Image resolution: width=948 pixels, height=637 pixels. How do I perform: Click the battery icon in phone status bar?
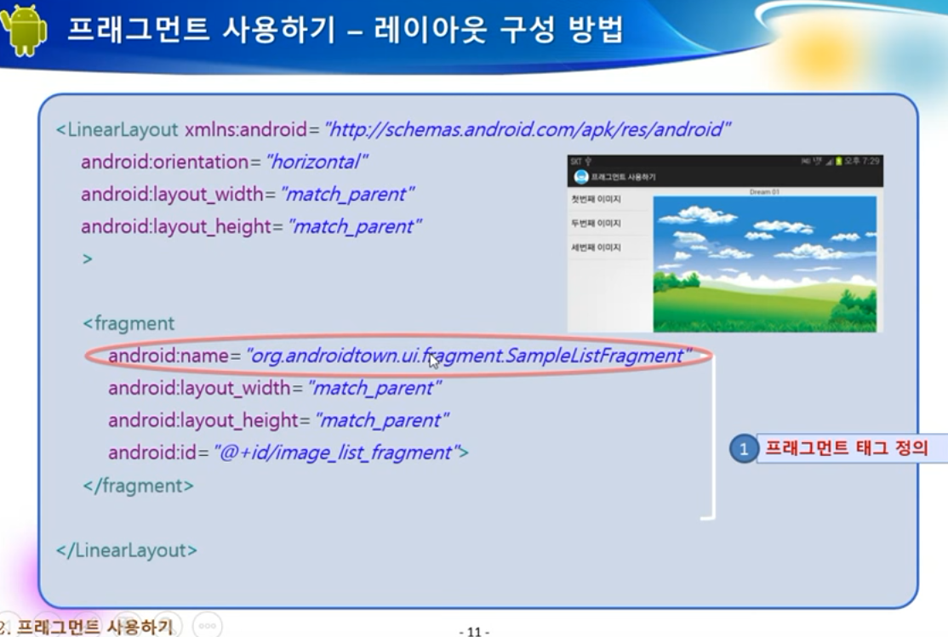click(838, 162)
